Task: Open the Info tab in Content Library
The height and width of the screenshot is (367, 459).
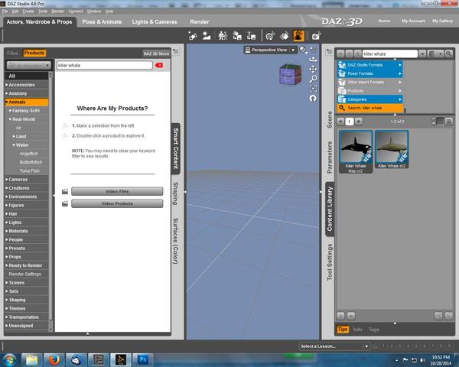Action: pyautogui.click(x=358, y=330)
